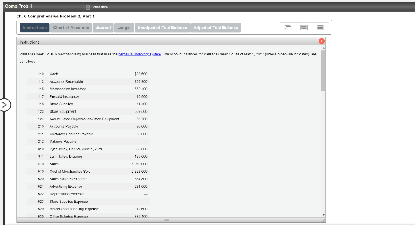Select the Cash account row

(88, 74)
